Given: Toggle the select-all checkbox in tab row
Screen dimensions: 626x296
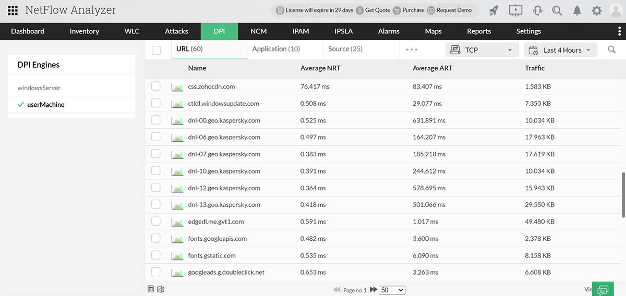Looking at the screenshot, I should pyautogui.click(x=156, y=51).
